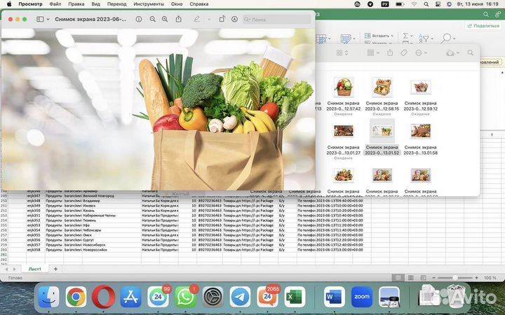This screenshot has height=315, width=505.
Task: Open Microsoft Word from the Dock
Action: [335, 297]
